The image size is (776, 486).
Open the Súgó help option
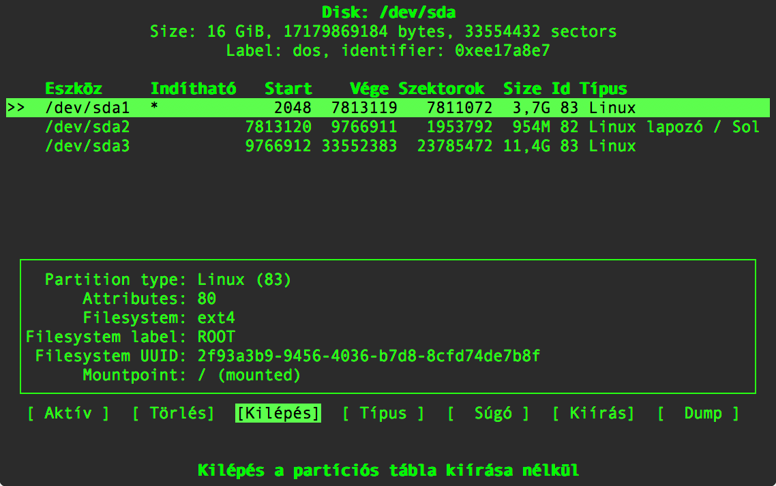click(x=488, y=413)
